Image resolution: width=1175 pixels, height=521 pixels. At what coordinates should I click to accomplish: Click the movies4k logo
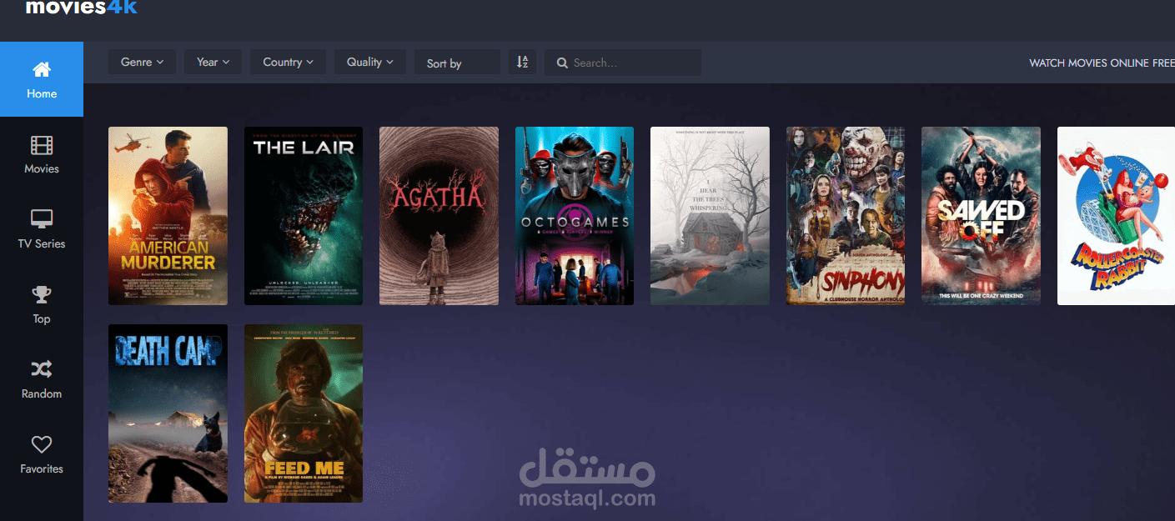(82, 8)
